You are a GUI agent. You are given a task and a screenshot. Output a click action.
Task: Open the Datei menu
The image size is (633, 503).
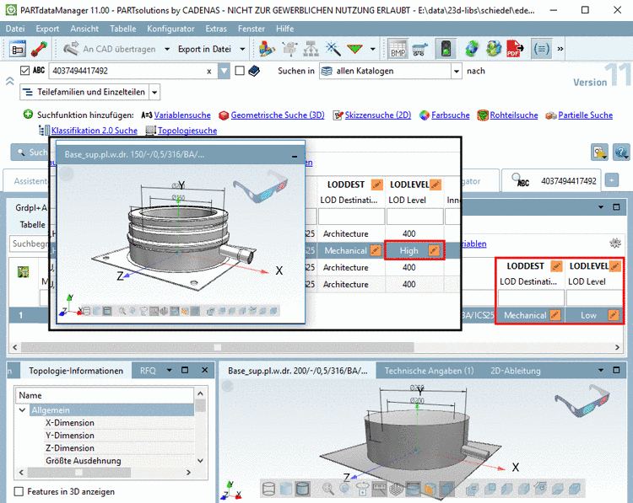point(15,29)
